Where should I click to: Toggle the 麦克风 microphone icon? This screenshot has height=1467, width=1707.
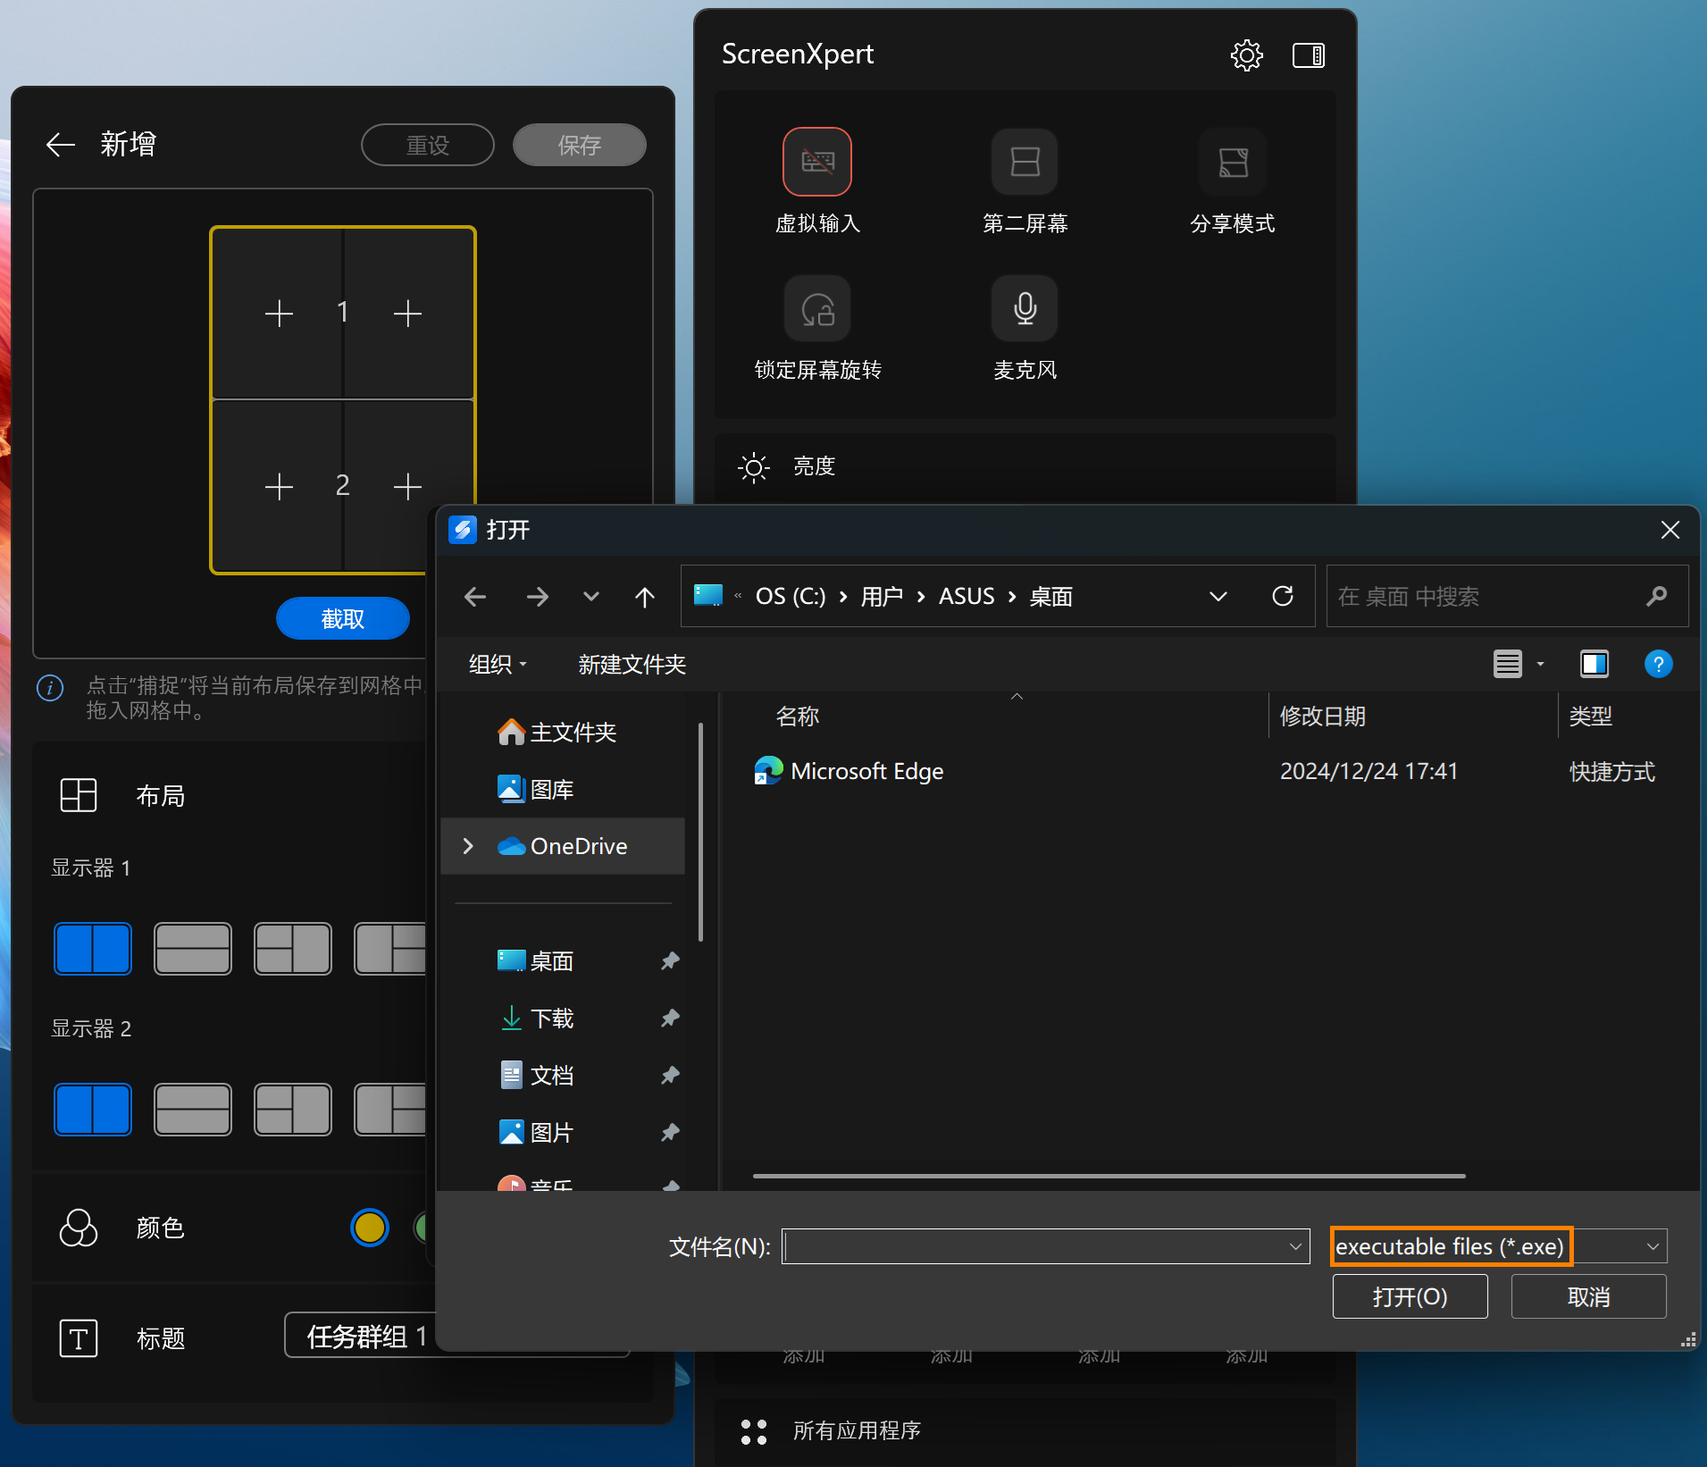pos(1025,308)
